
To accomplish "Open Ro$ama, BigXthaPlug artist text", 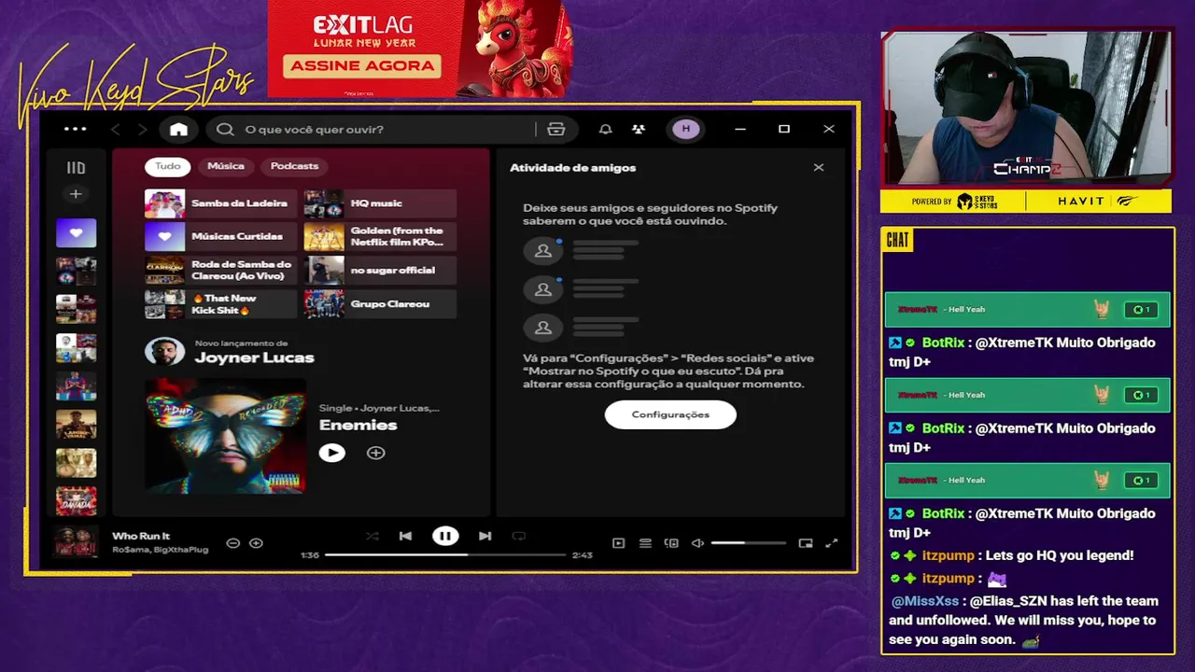I will [x=161, y=550].
